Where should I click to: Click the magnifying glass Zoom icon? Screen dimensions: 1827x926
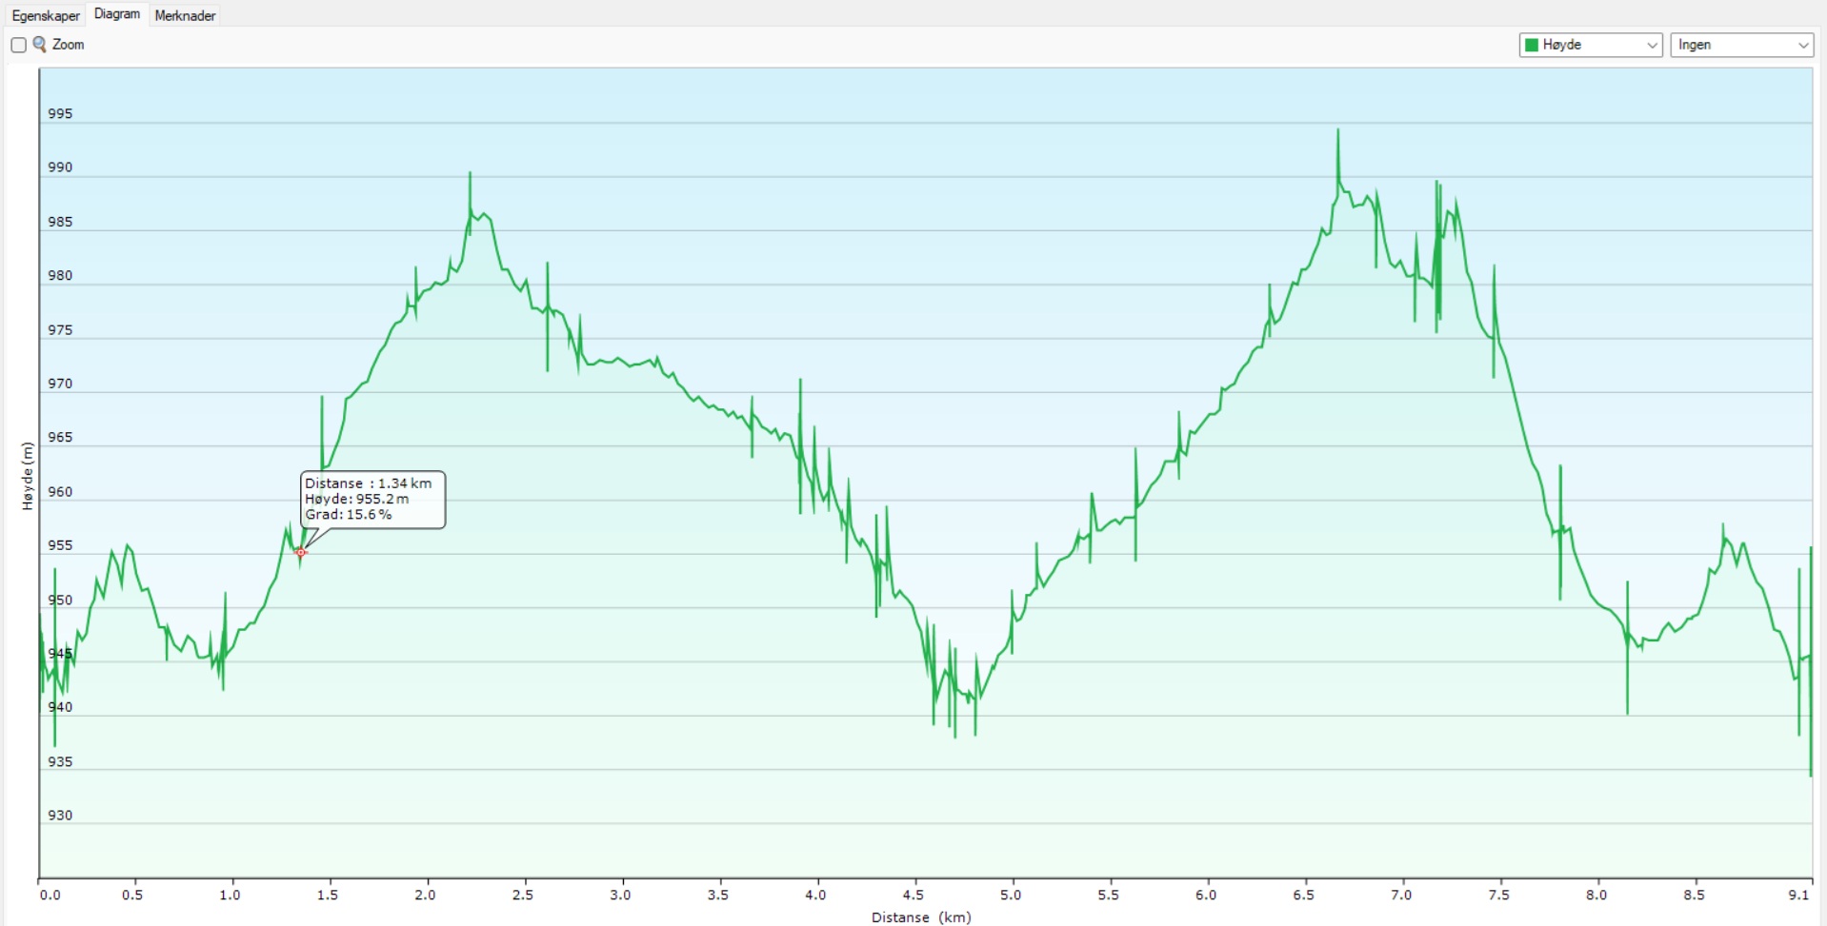40,44
